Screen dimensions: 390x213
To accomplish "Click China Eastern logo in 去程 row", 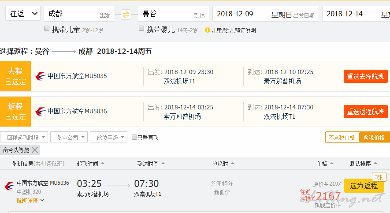I will (41, 76).
